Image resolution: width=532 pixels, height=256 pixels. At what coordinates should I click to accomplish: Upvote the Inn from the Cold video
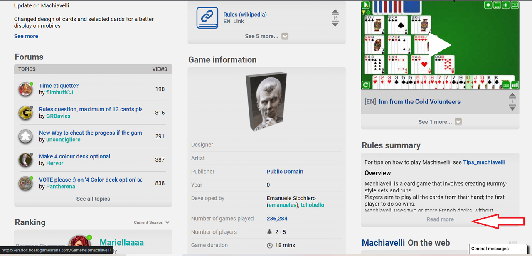512,96
